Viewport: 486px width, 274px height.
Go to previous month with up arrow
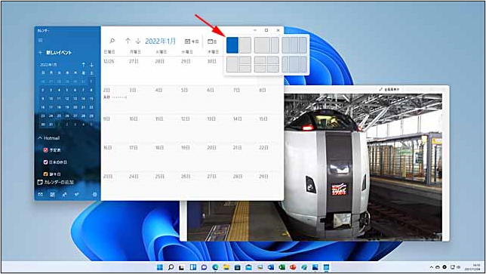(x=128, y=41)
